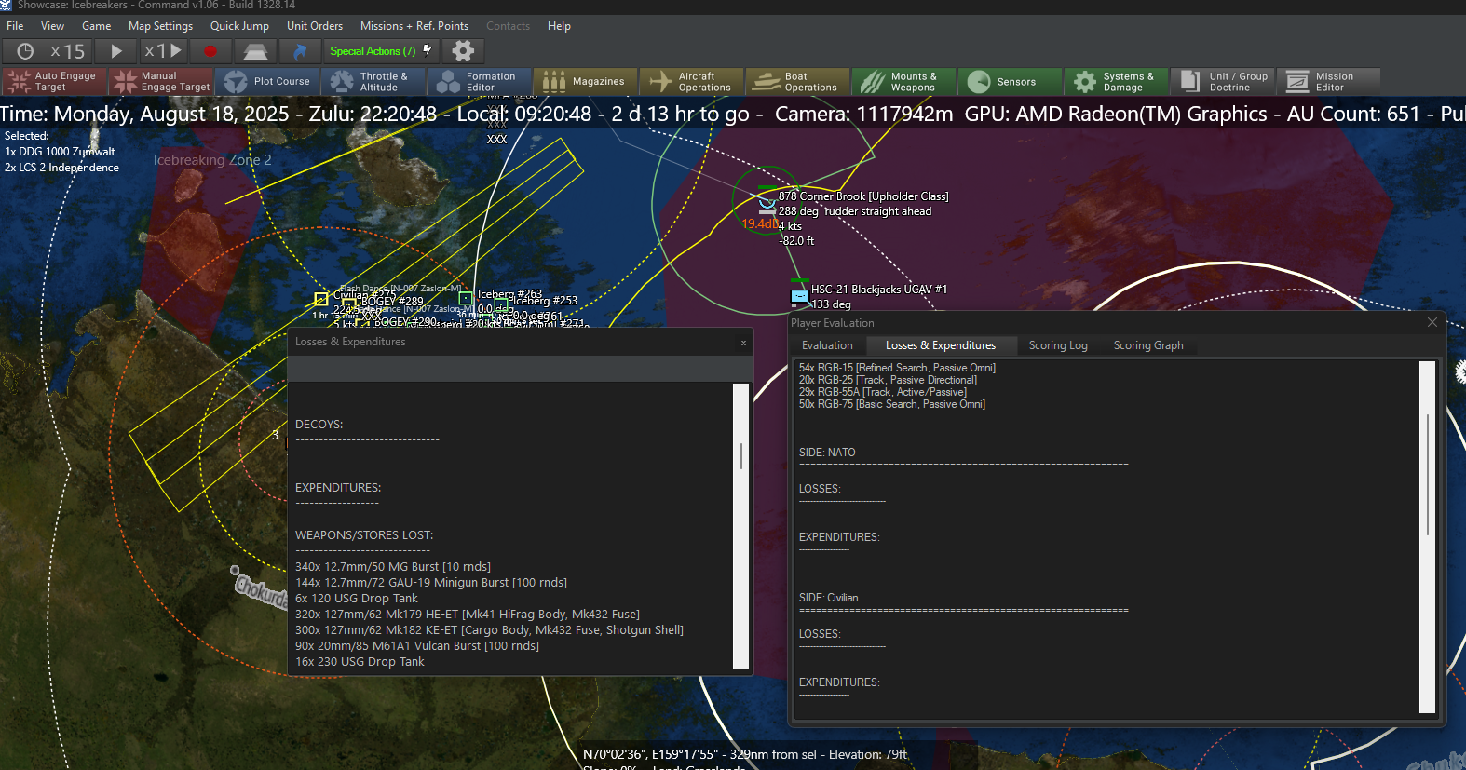Click the '50x RGB-75' list entry
The width and height of the screenshot is (1466, 770).
tap(892, 404)
